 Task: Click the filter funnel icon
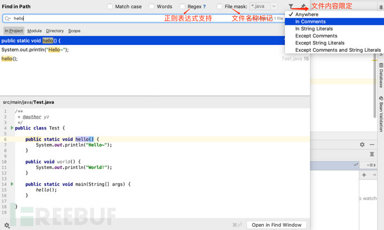(291, 7)
